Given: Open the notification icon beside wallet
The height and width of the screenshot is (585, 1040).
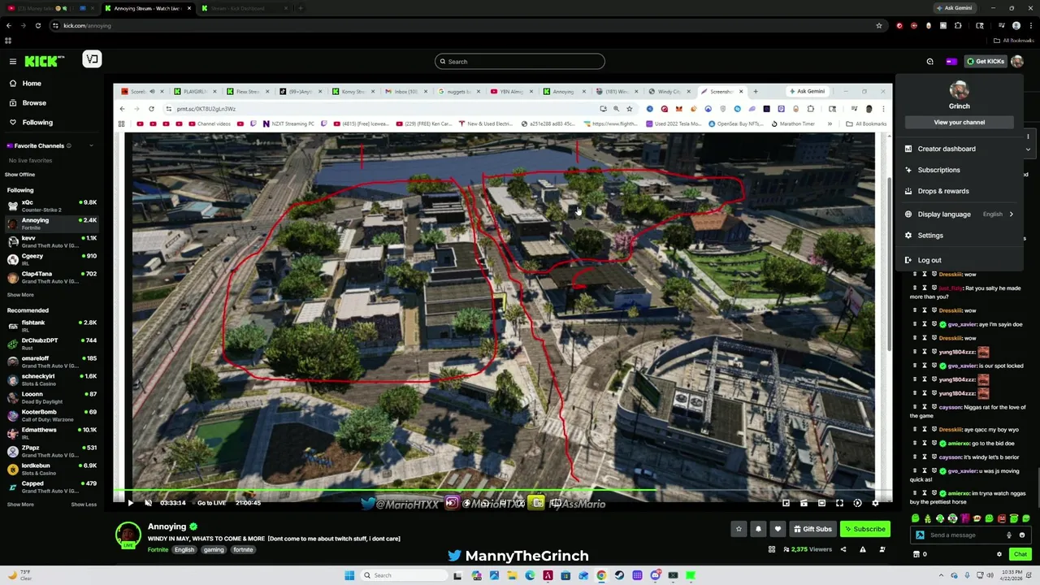Looking at the screenshot, I should pos(930,62).
